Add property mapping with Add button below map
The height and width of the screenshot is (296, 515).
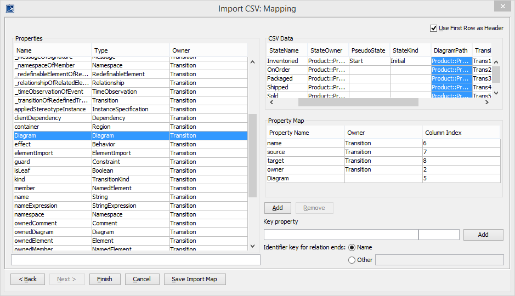click(278, 208)
